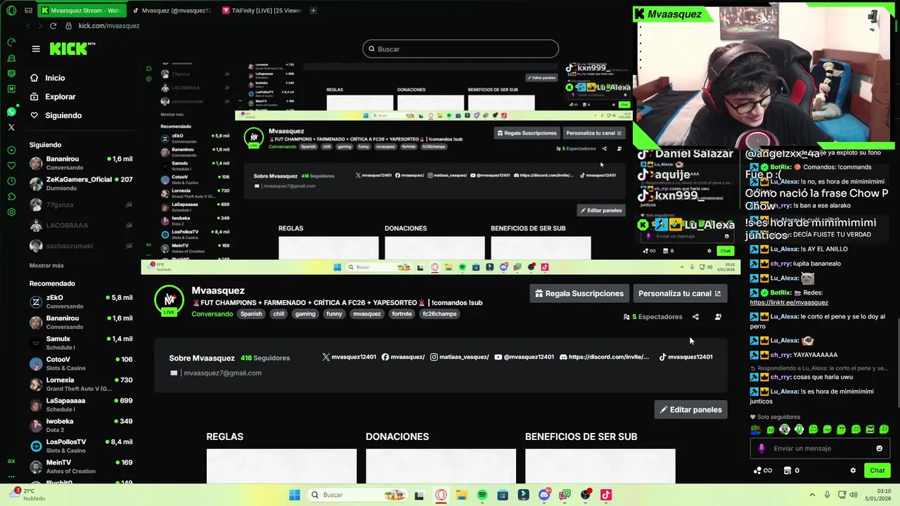
Task: Pick the Pepe frog emote in chat
Action: (x=756, y=429)
